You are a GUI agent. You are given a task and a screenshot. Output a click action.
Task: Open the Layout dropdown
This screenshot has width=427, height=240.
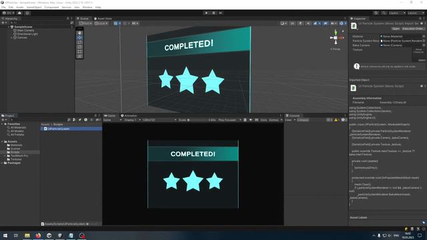coord(416,13)
